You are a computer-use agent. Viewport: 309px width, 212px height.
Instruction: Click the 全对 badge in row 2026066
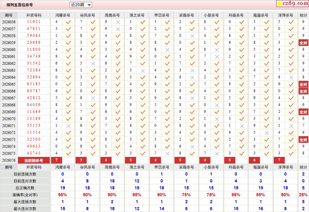pos(303,91)
